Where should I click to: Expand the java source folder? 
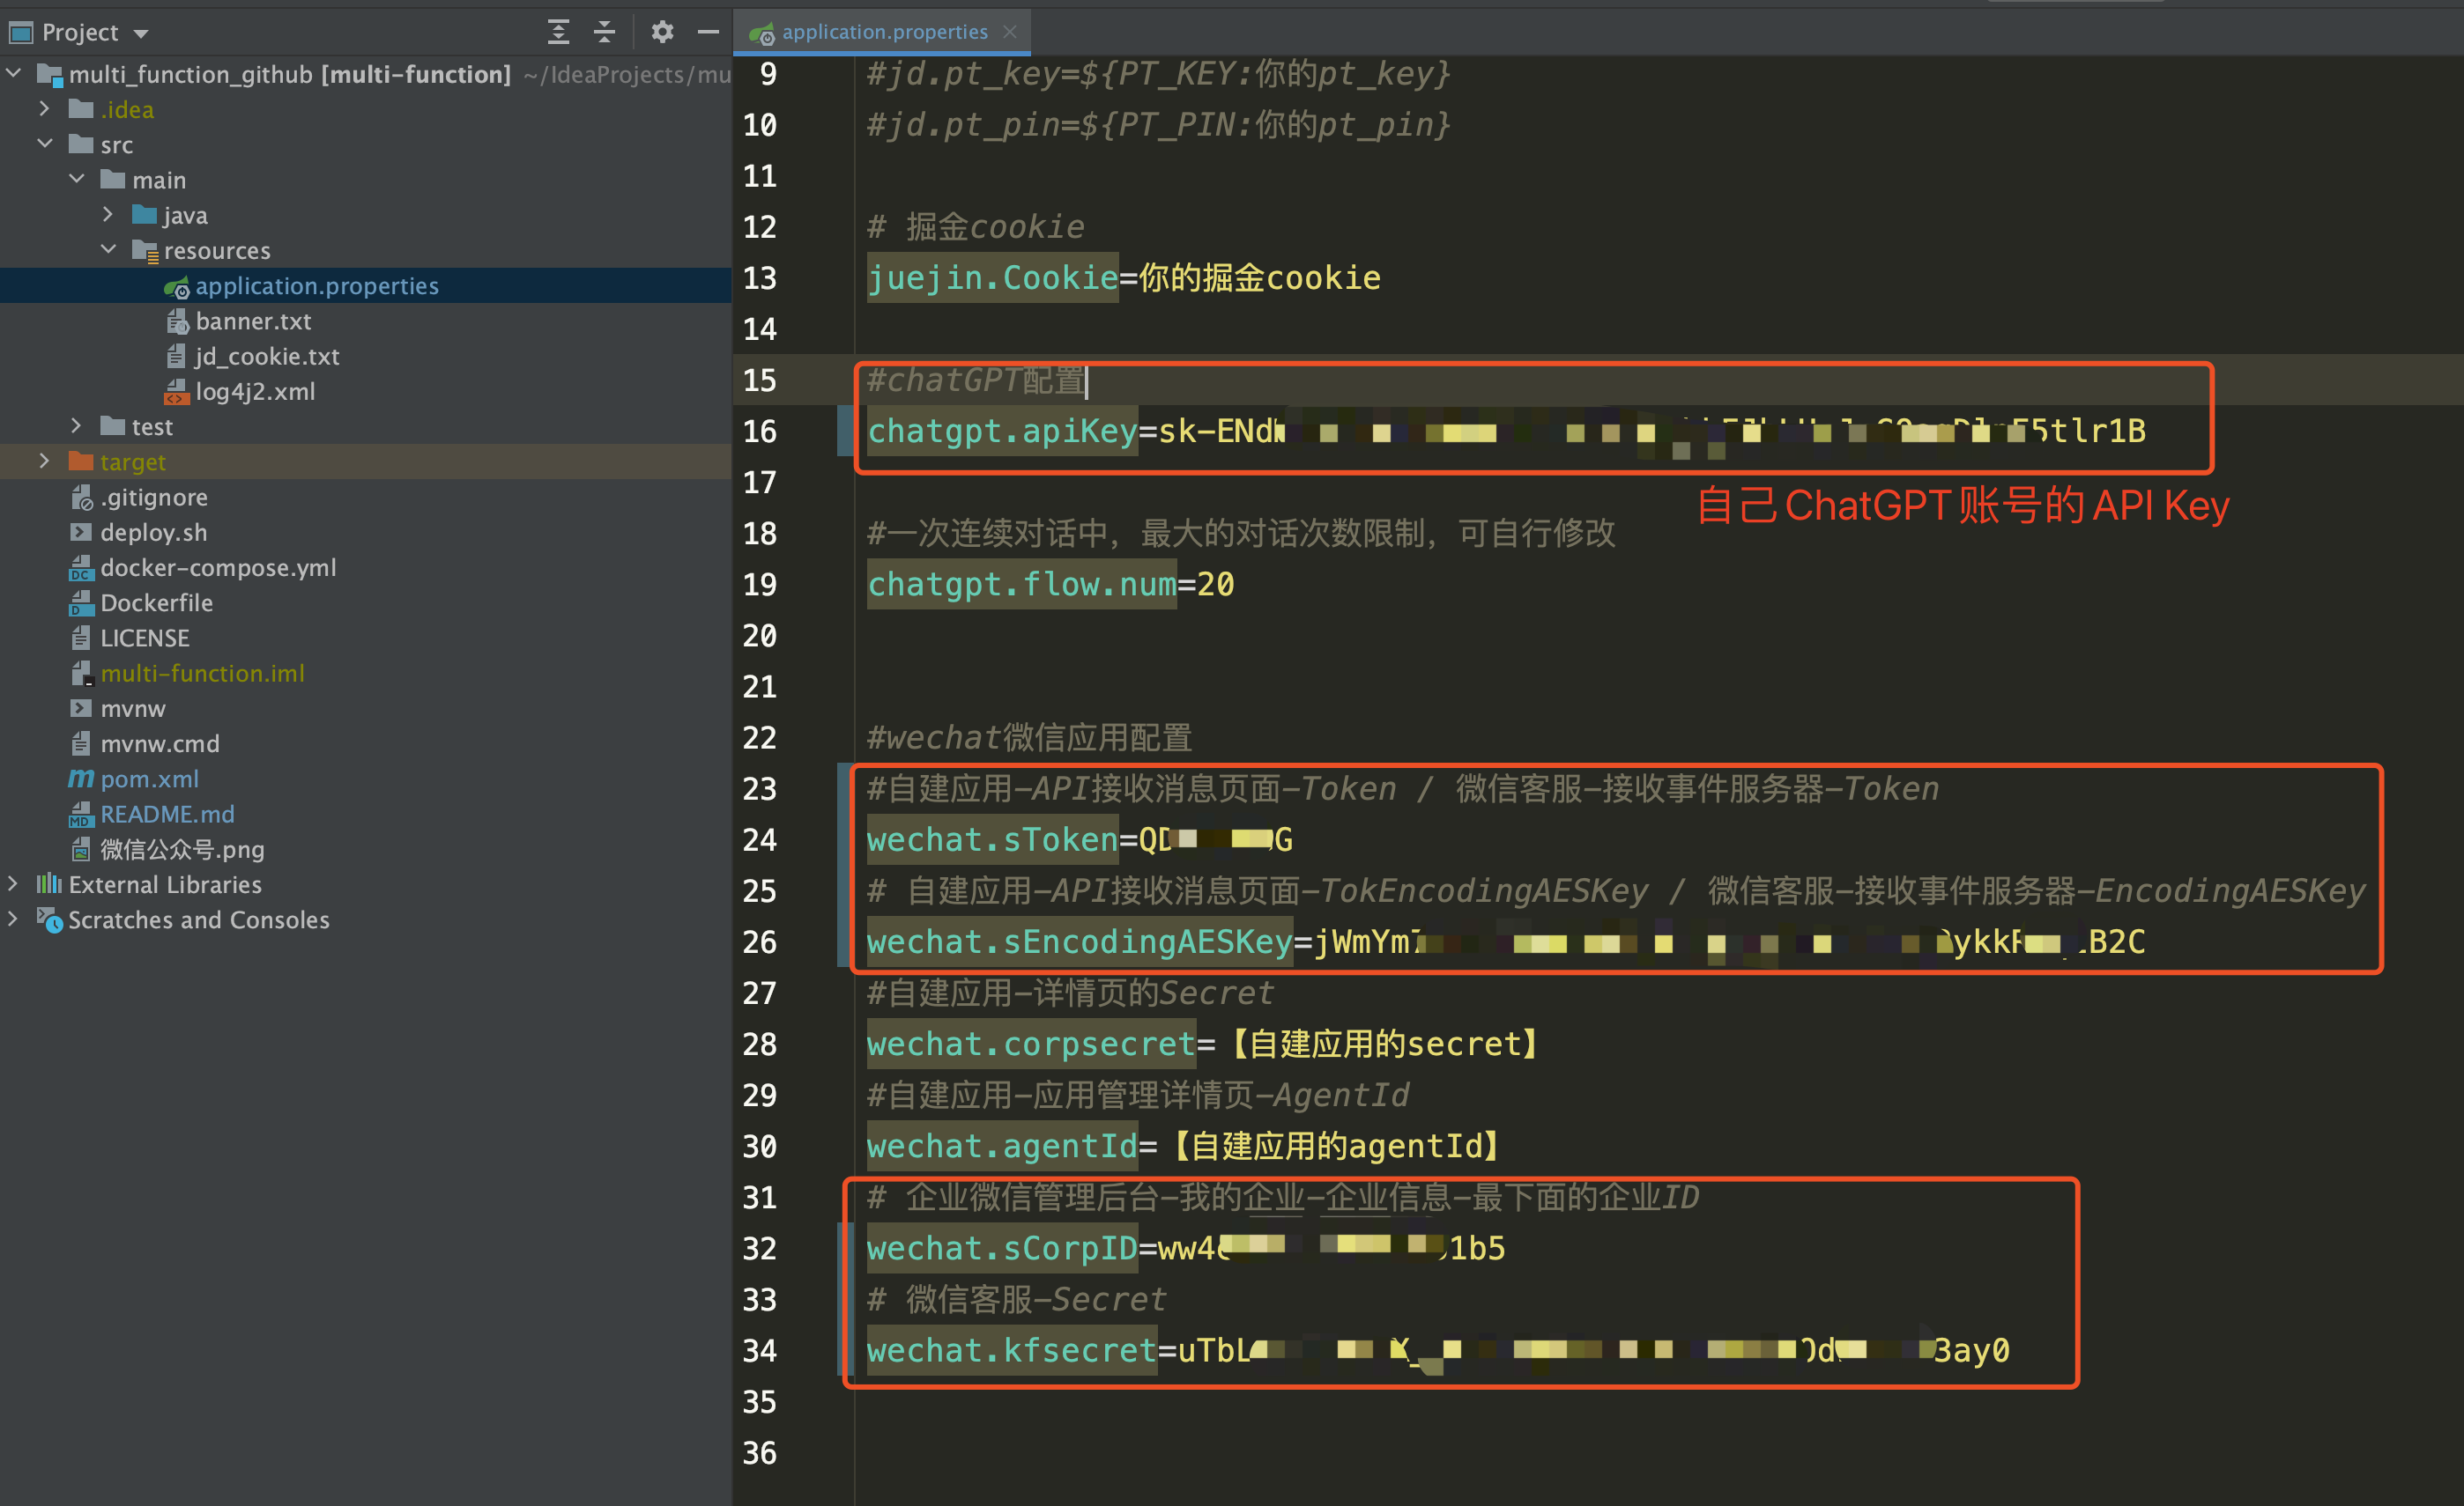108,215
